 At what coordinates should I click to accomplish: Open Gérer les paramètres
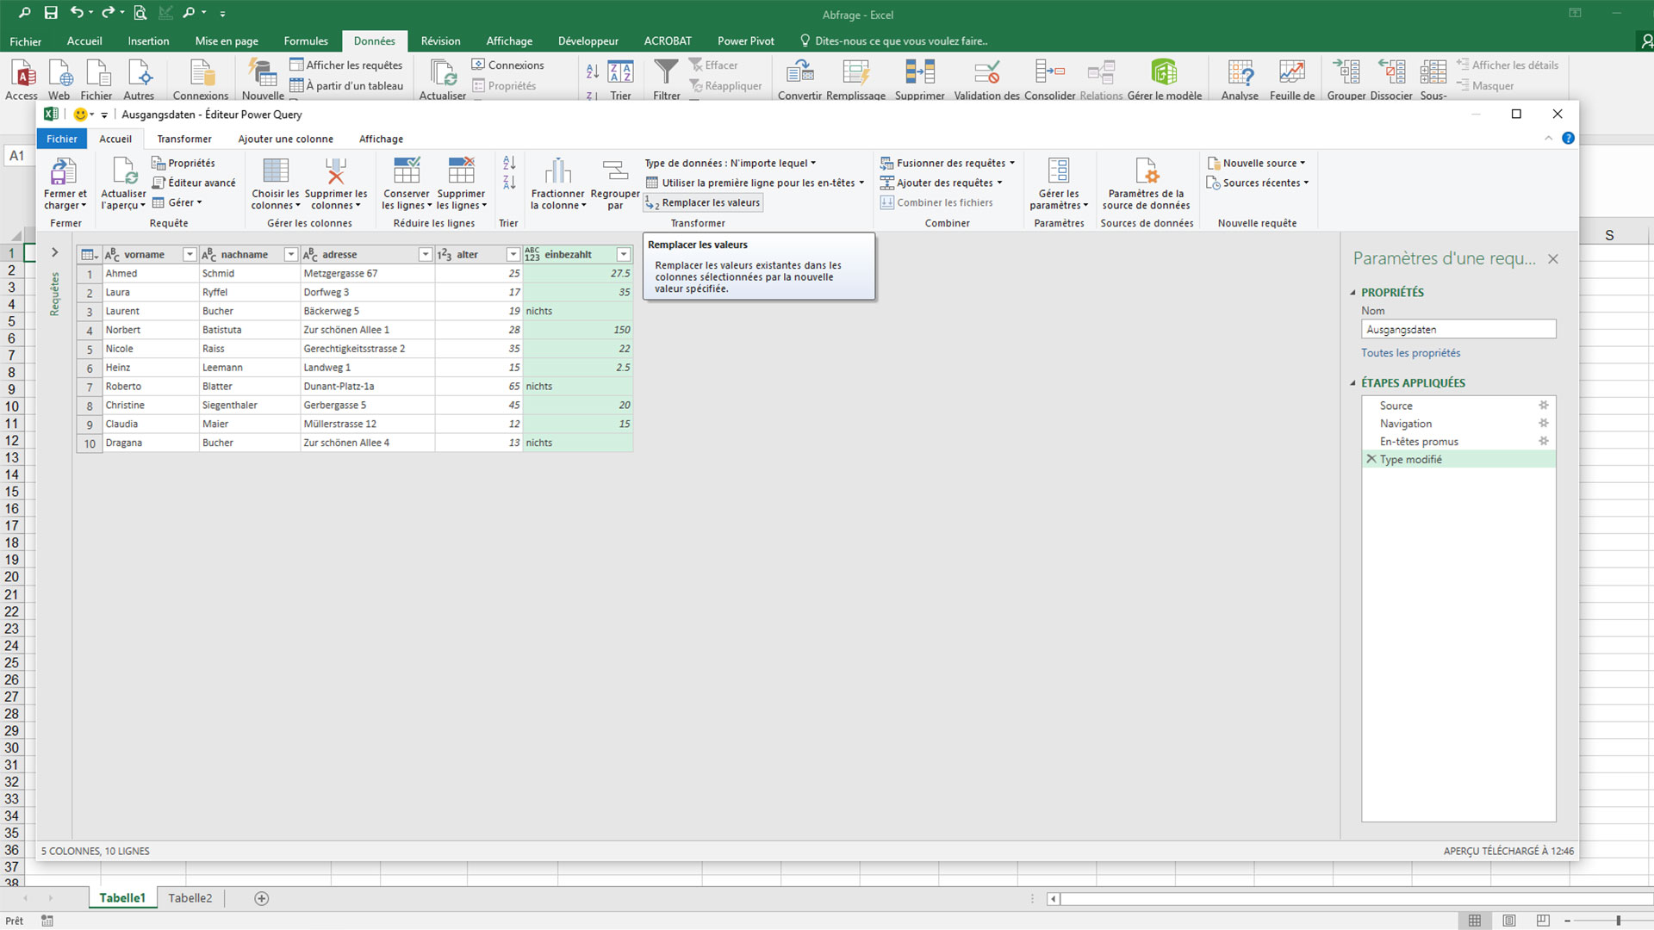1059,183
